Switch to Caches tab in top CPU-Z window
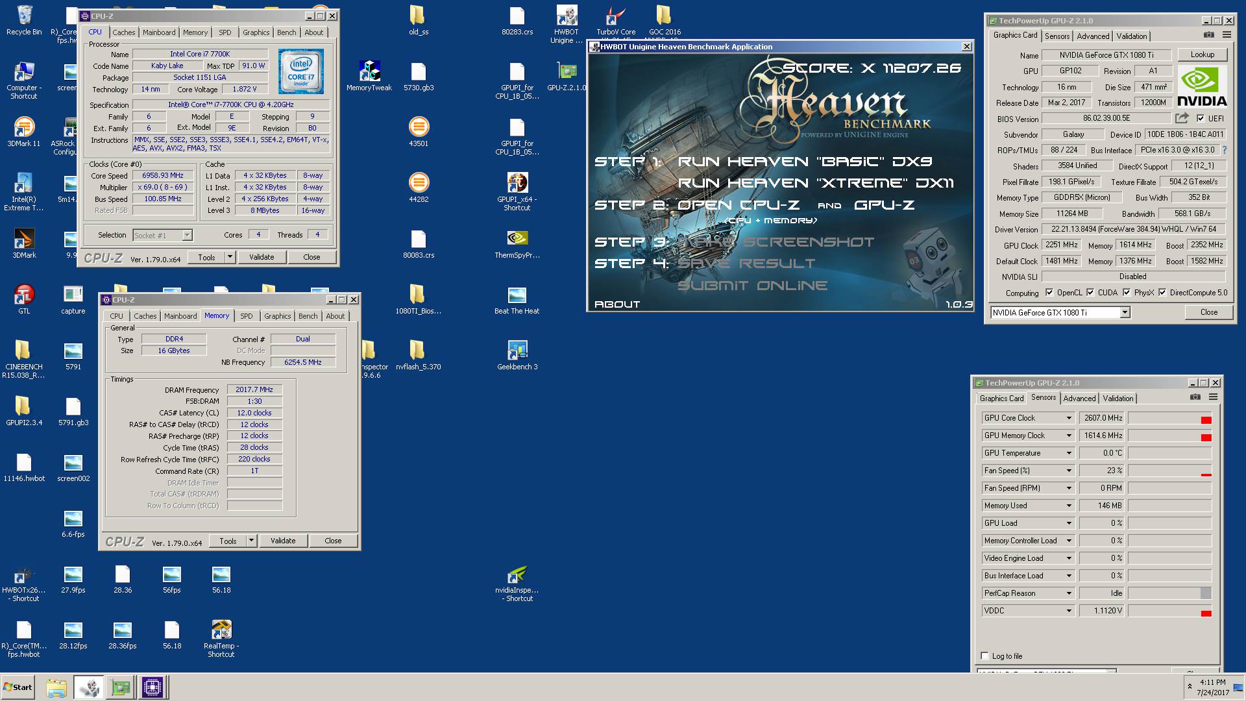The height and width of the screenshot is (701, 1246). [123, 32]
